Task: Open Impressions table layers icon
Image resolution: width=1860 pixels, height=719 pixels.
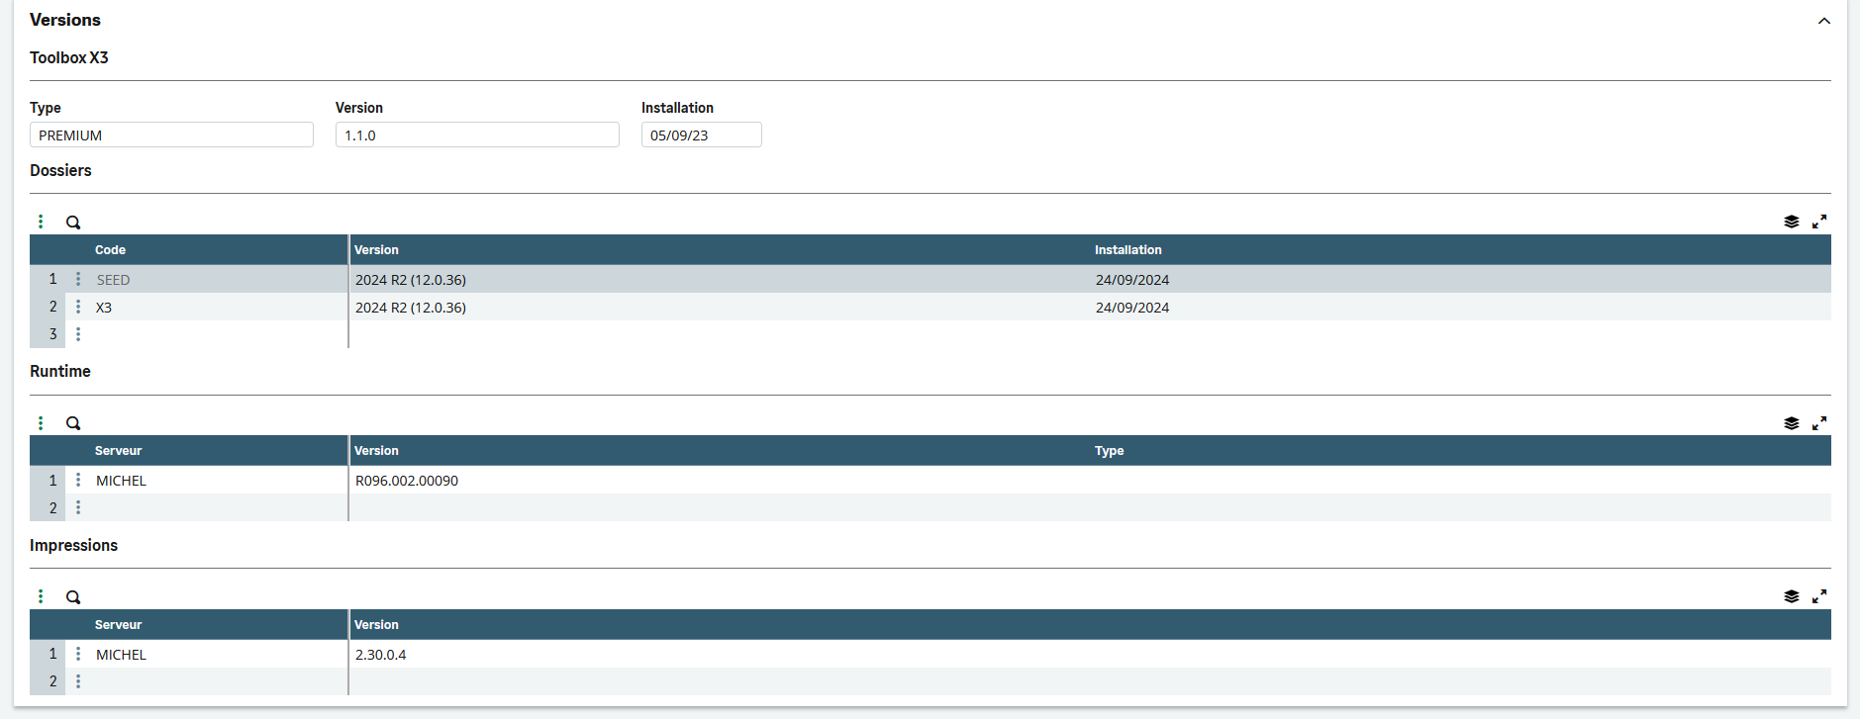Action: (1791, 596)
